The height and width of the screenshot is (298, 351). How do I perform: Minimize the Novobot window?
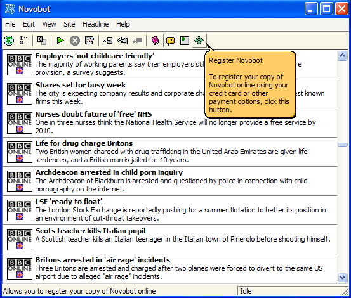pyautogui.click(x=311, y=9)
